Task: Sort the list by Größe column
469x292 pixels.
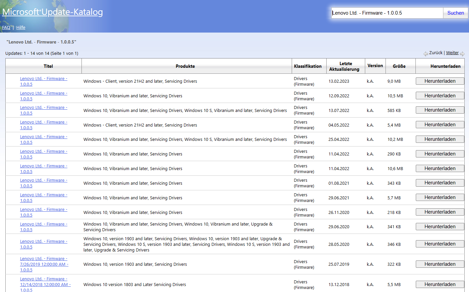Action: click(399, 66)
